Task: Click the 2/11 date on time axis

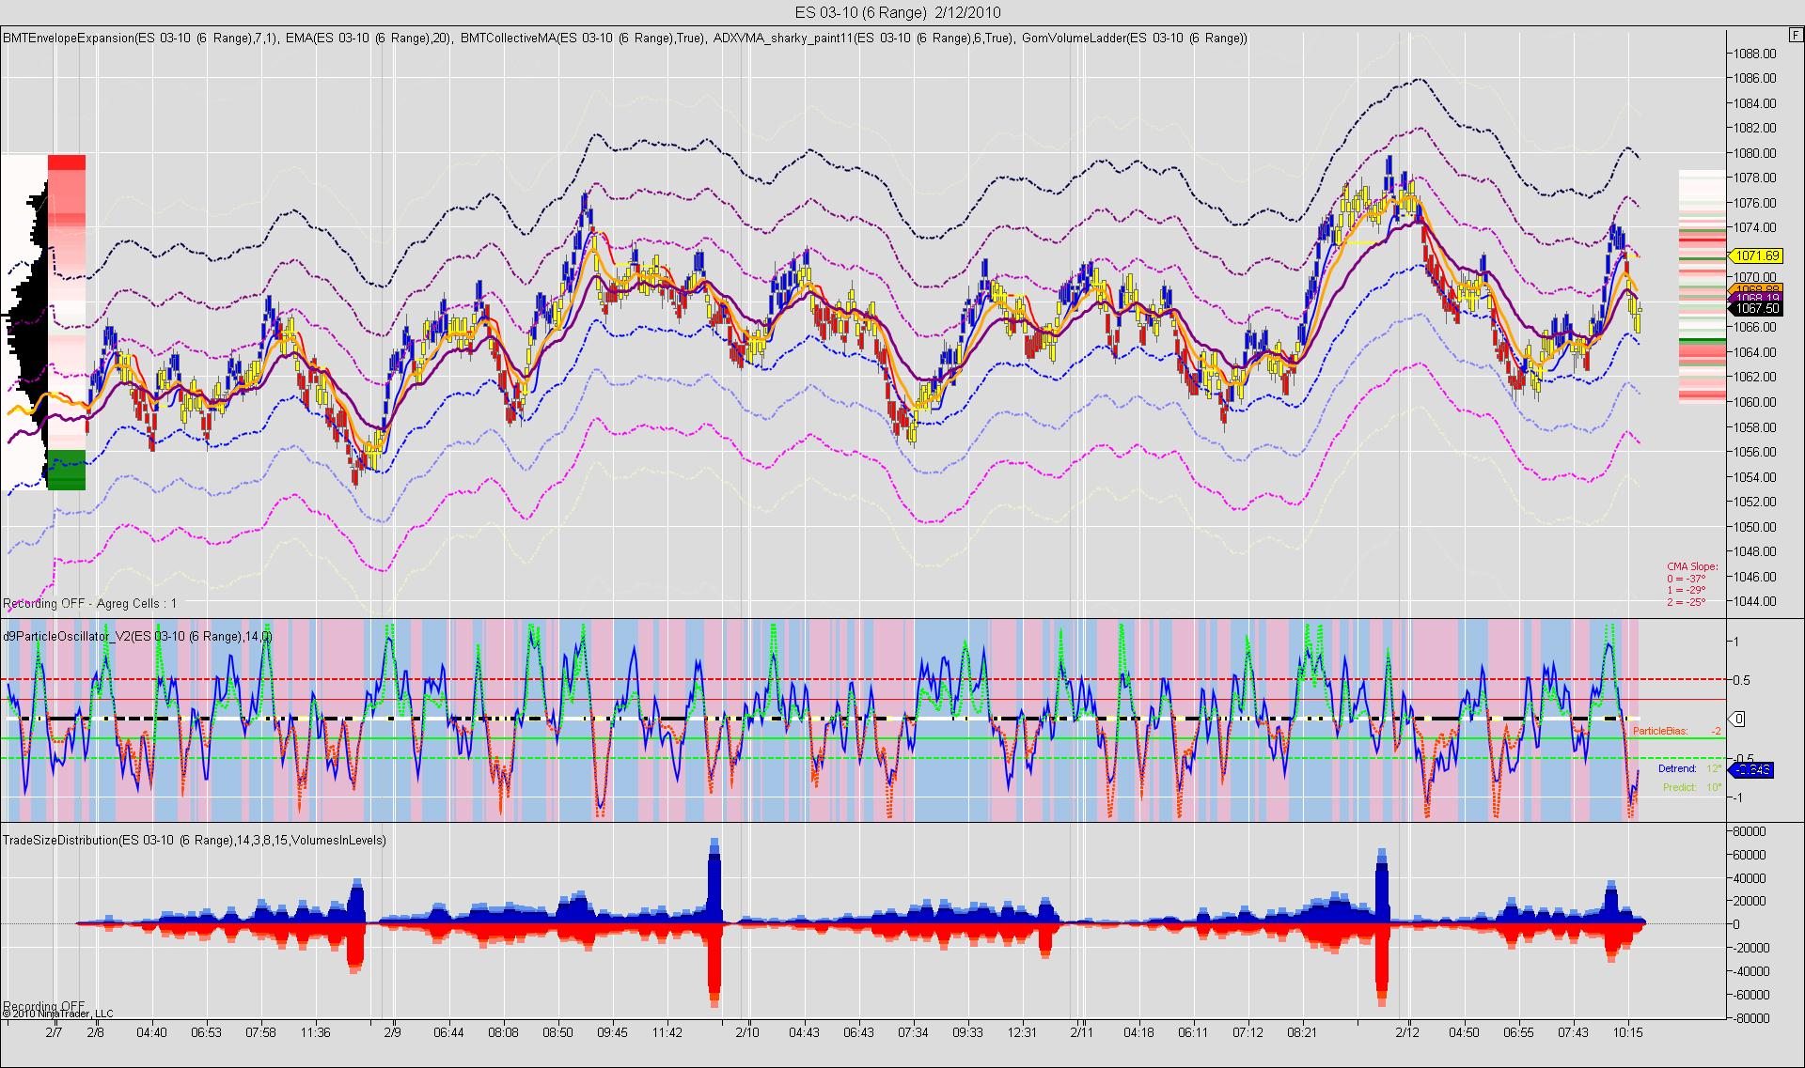Action: tap(1082, 1032)
